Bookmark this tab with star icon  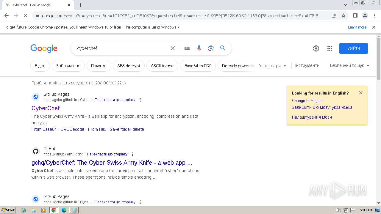(x=343, y=15)
